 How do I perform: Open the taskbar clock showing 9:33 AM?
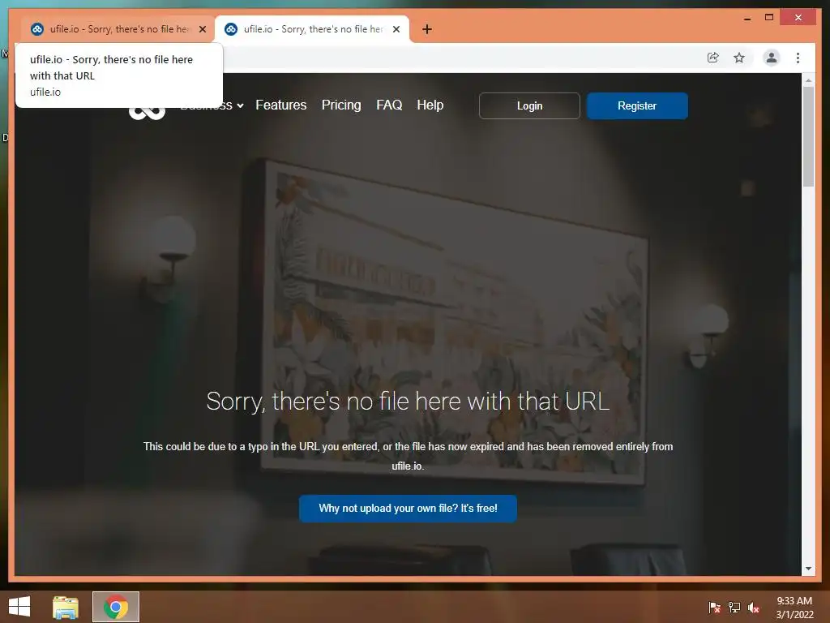[x=794, y=608]
